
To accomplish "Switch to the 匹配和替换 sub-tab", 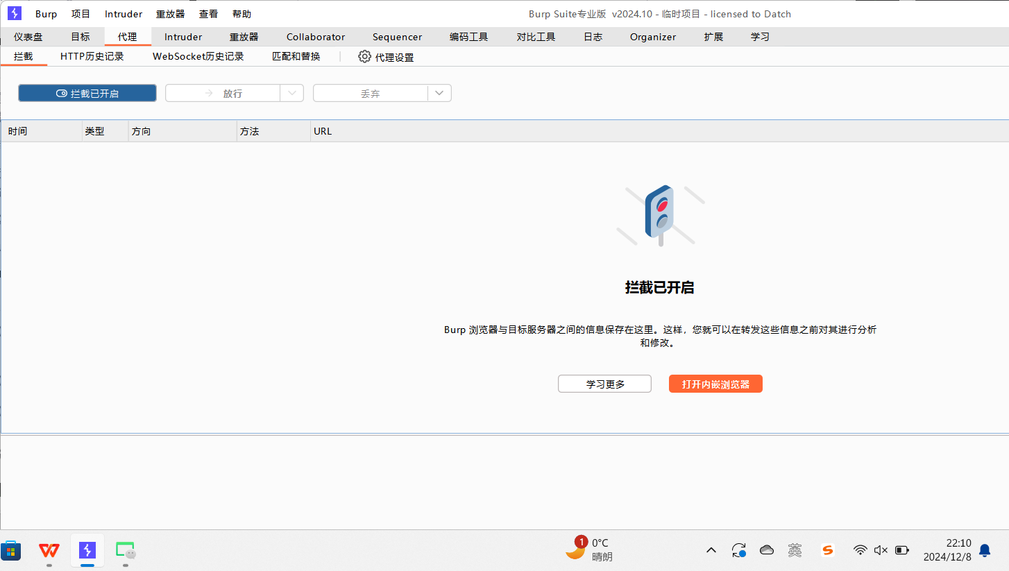I will click(296, 56).
